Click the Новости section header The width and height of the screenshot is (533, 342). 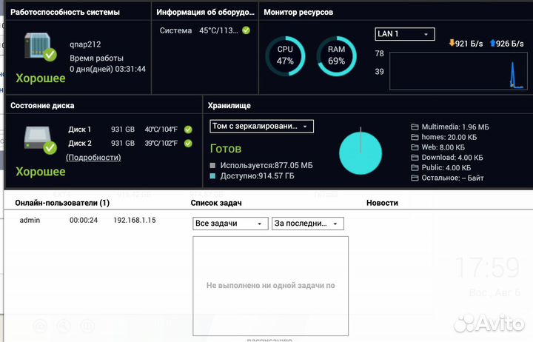coord(382,203)
